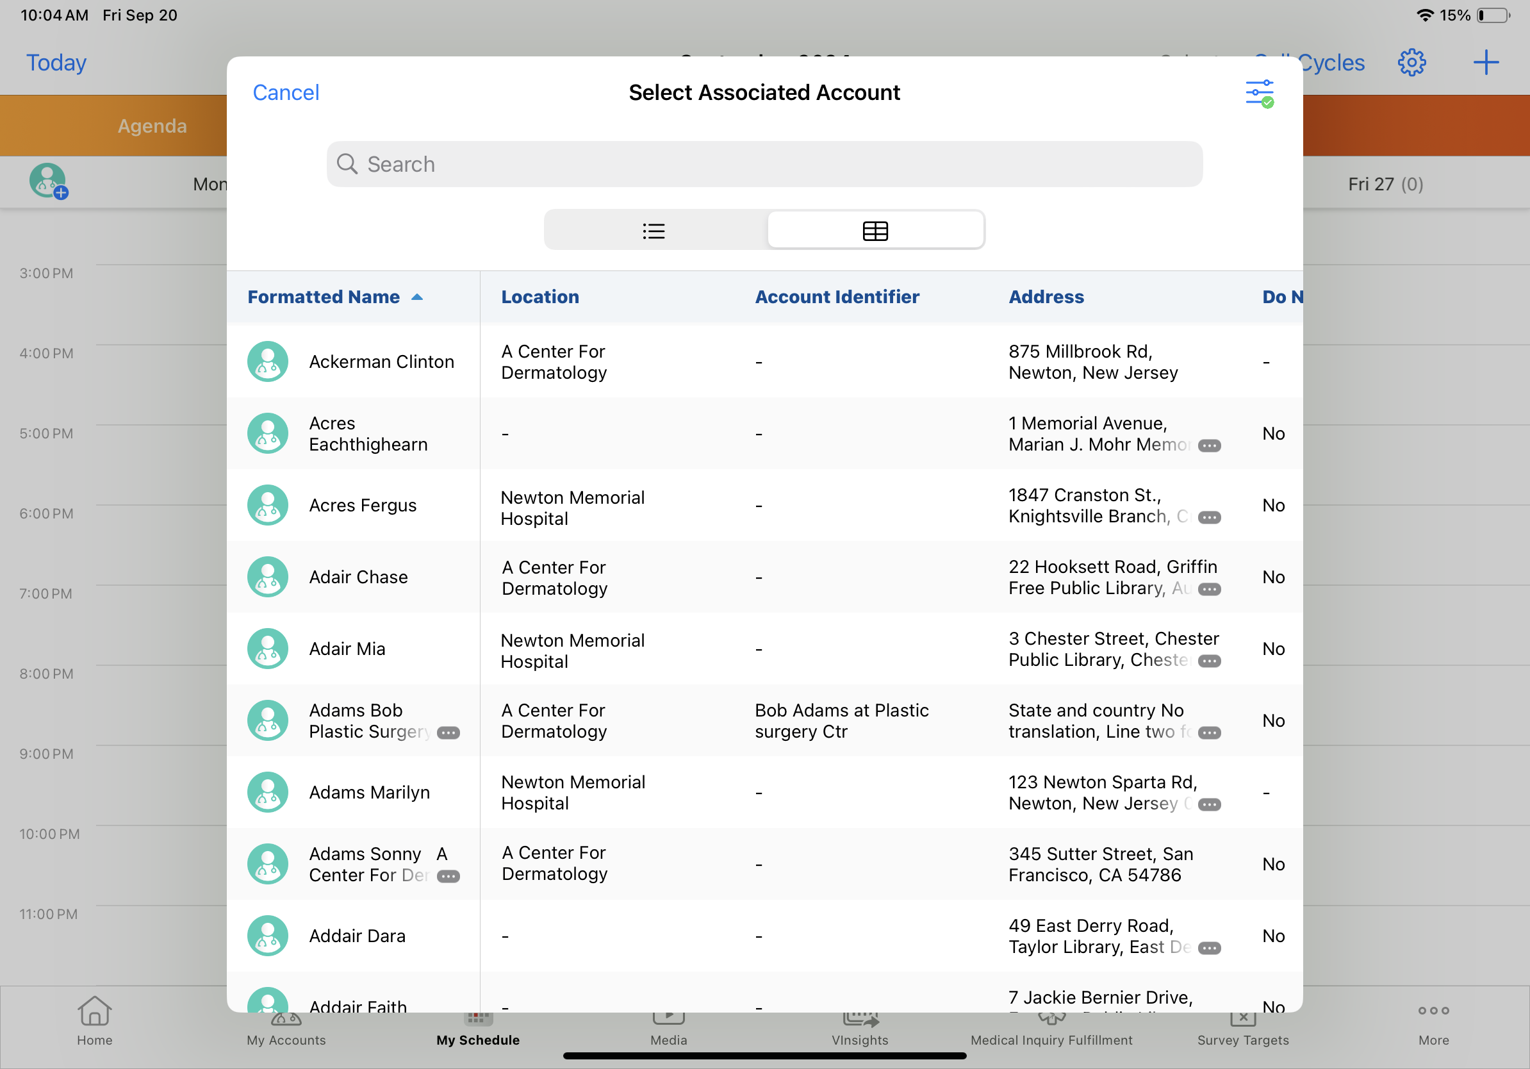
Task: Tap the magnifying glass search icon
Action: [347, 164]
